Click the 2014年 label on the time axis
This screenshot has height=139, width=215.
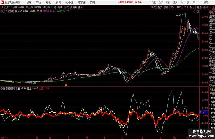(x=4, y=138)
